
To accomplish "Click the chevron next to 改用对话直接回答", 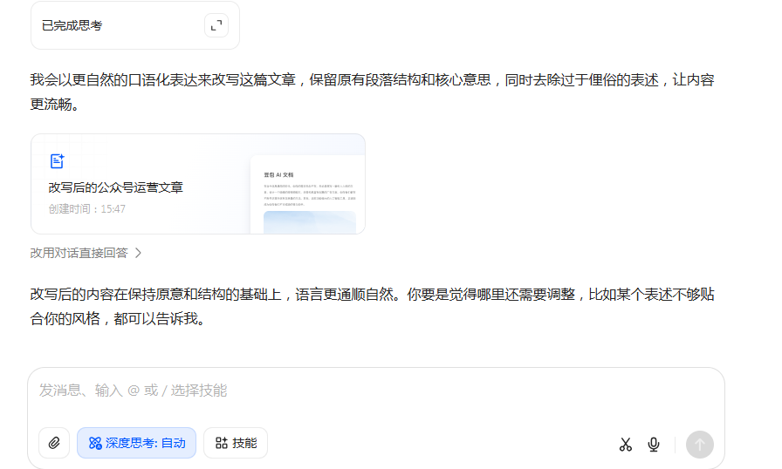I will [x=138, y=253].
